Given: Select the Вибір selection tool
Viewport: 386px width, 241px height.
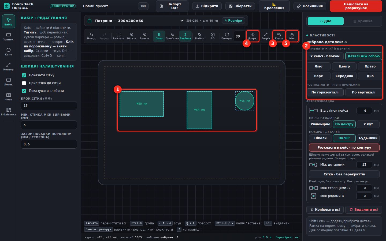Looking at the screenshot, I should tap(8, 21).
